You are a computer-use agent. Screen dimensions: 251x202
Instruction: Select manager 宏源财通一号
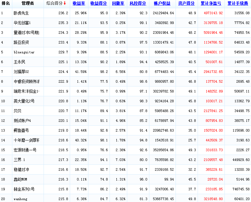click(25, 150)
